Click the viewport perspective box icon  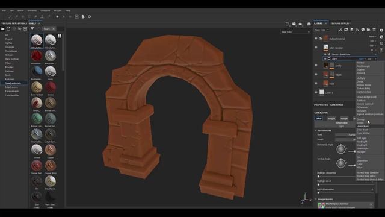coord(288,24)
